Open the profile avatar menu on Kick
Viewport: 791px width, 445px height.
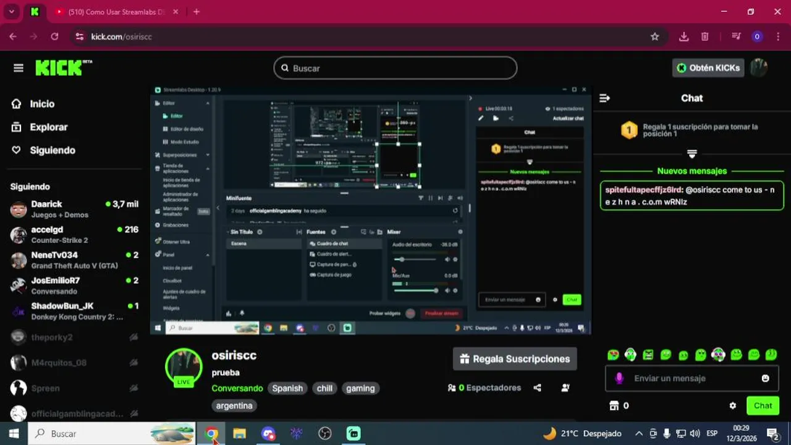759,68
